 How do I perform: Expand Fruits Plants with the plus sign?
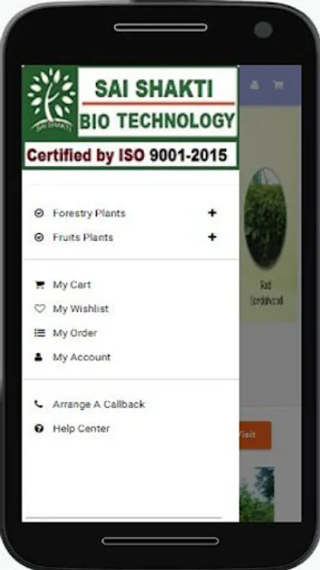click(x=212, y=237)
